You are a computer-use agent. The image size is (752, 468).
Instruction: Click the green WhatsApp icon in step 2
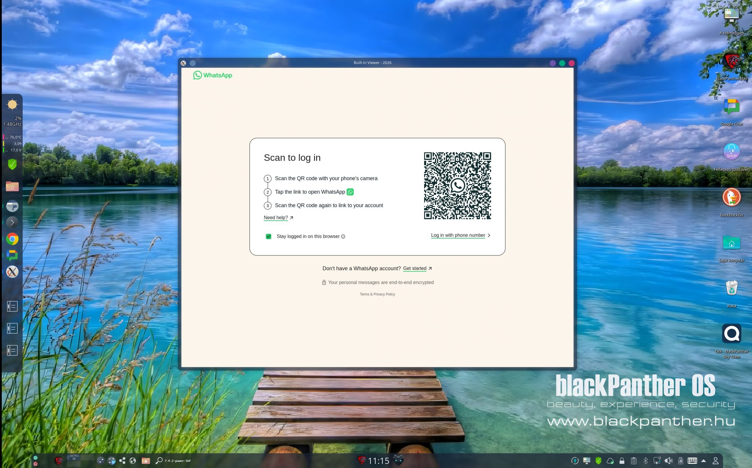[350, 192]
